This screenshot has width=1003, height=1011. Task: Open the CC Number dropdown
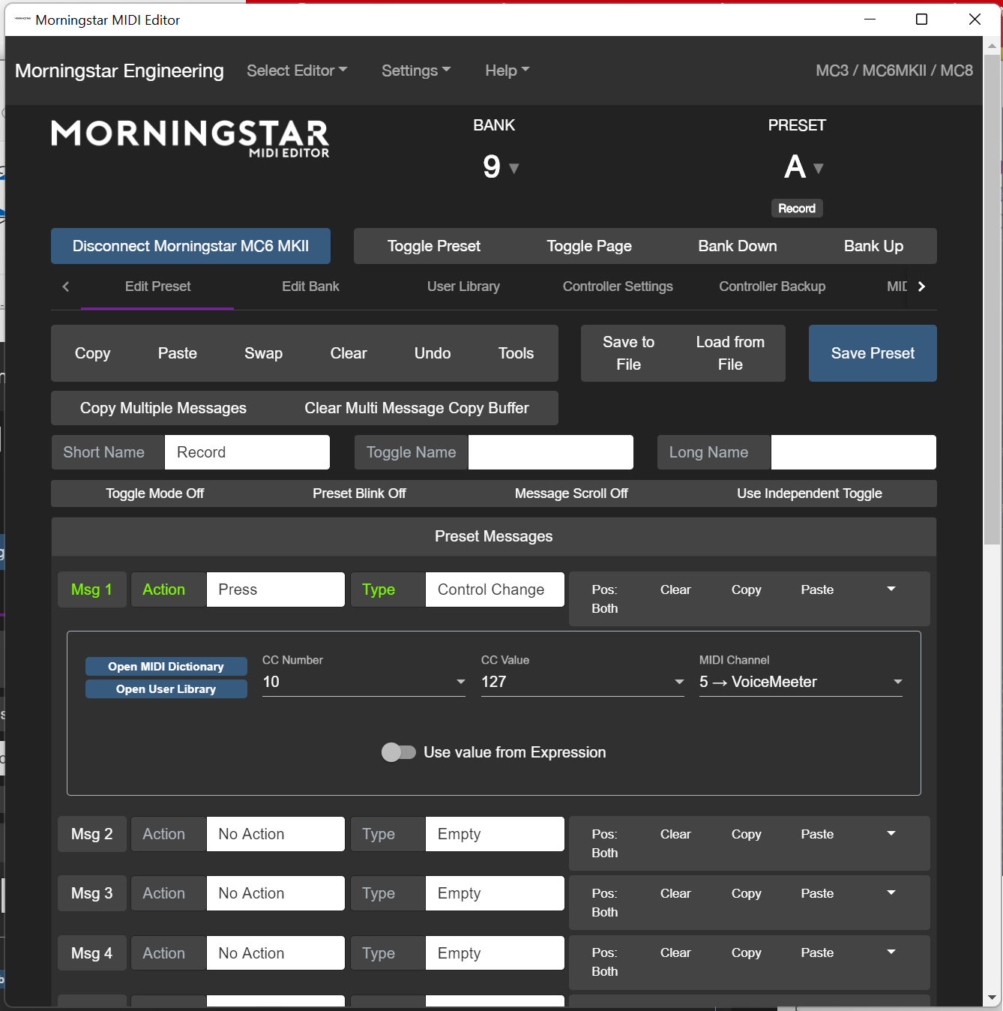click(364, 682)
